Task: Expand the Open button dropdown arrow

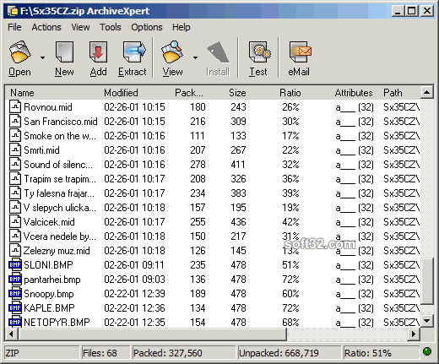Action: [42, 57]
